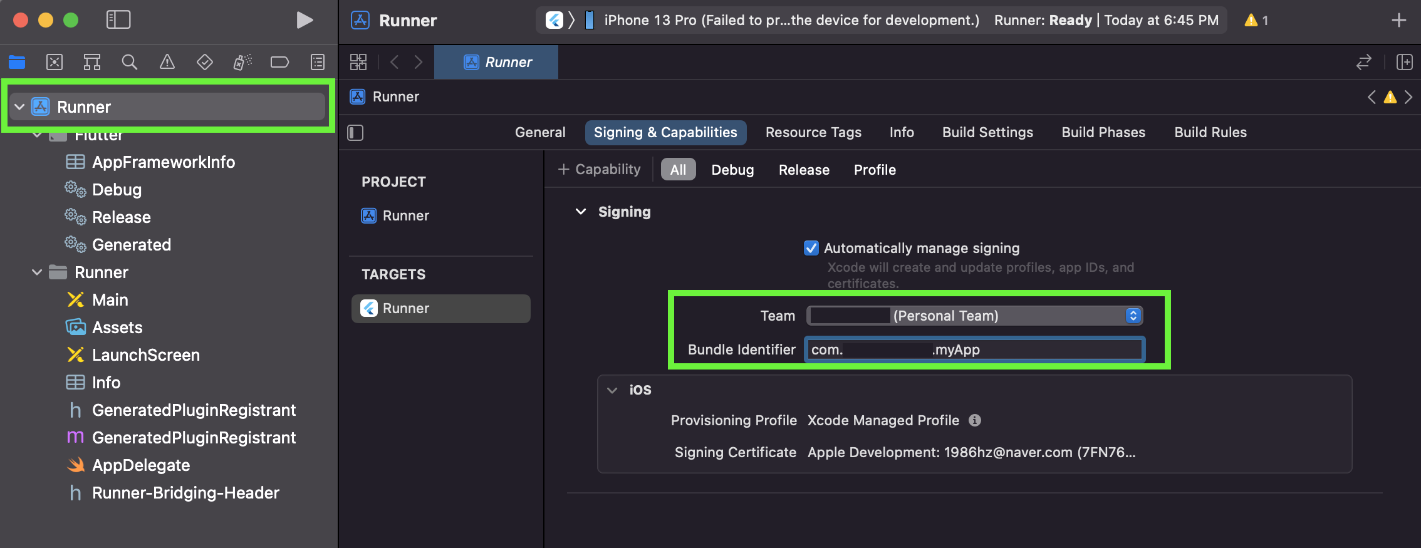
Task: Run the app with the play button
Action: click(304, 20)
